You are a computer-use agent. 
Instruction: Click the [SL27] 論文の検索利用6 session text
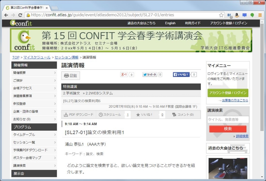coord(82,101)
